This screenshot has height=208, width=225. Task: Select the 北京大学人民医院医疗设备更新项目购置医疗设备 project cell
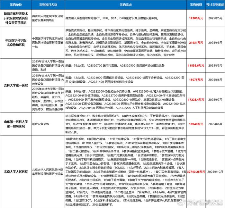click(48, 172)
